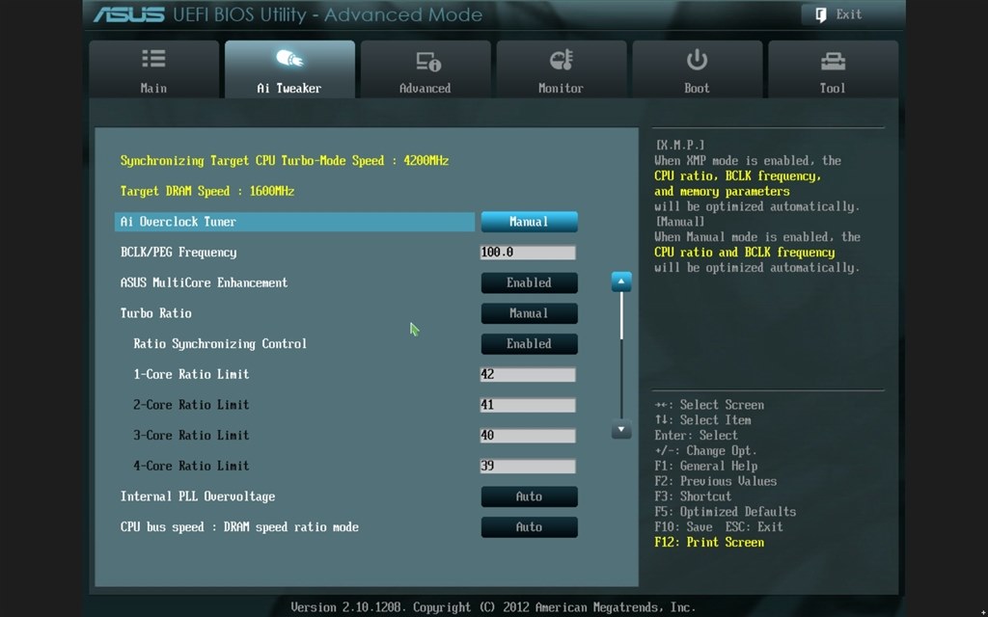Image resolution: width=988 pixels, height=617 pixels.
Task: Select the BCLK/PEG Frequency label
Action: click(178, 253)
